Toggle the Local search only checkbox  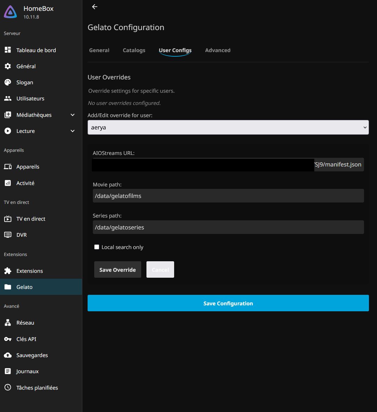coord(97,247)
